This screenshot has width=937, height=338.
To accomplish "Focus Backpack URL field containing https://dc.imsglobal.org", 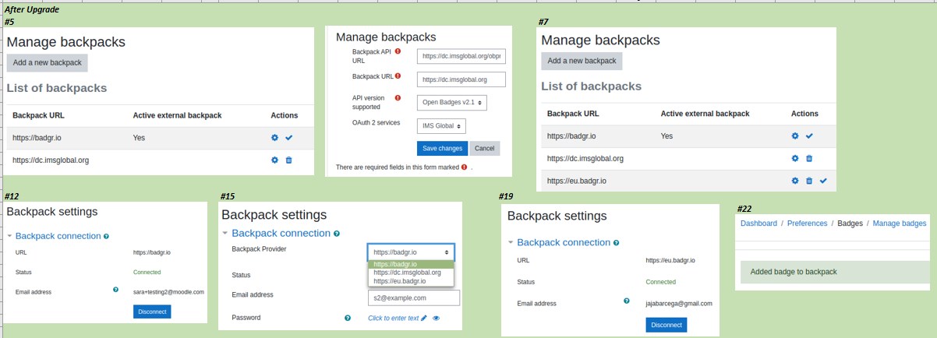I will click(461, 79).
